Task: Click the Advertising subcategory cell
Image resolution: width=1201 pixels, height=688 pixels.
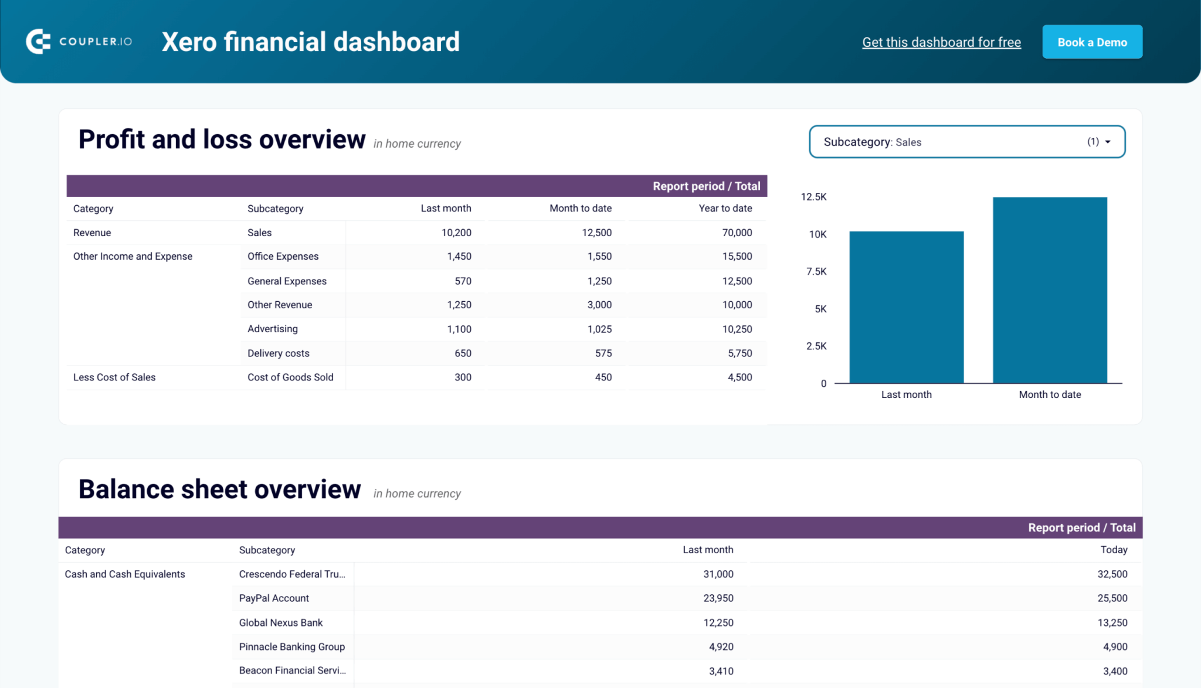Action: click(272, 329)
